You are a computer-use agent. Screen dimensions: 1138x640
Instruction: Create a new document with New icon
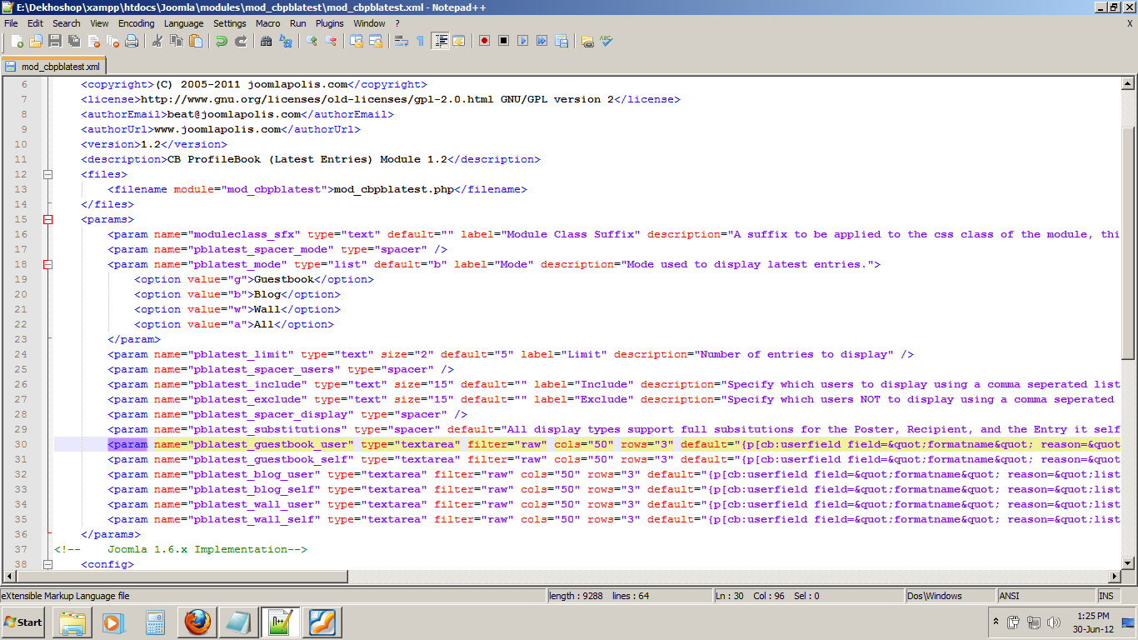pos(17,41)
